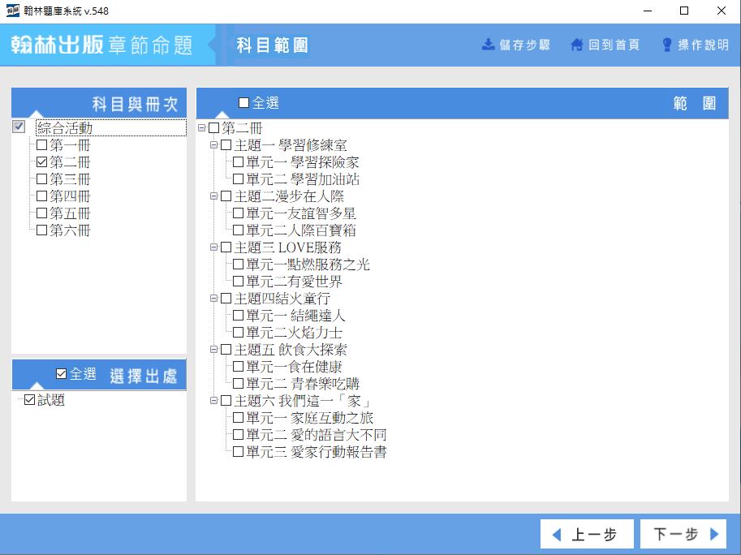Check the 第五冊 volume checkbox
The height and width of the screenshot is (555, 741).
pos(42,213)
